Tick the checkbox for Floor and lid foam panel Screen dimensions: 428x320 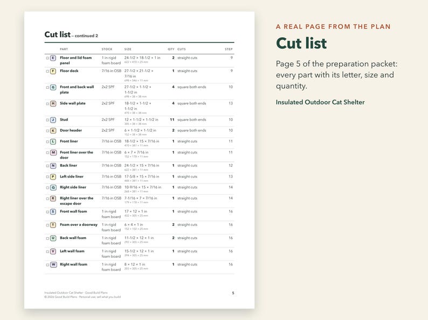(x=47, y=58)
